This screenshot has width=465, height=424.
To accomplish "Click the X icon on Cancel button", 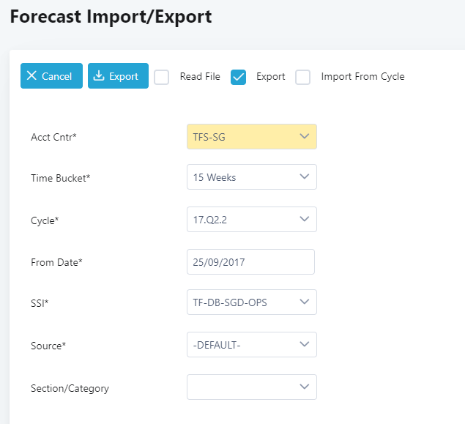I will click(x=31, y=76).
